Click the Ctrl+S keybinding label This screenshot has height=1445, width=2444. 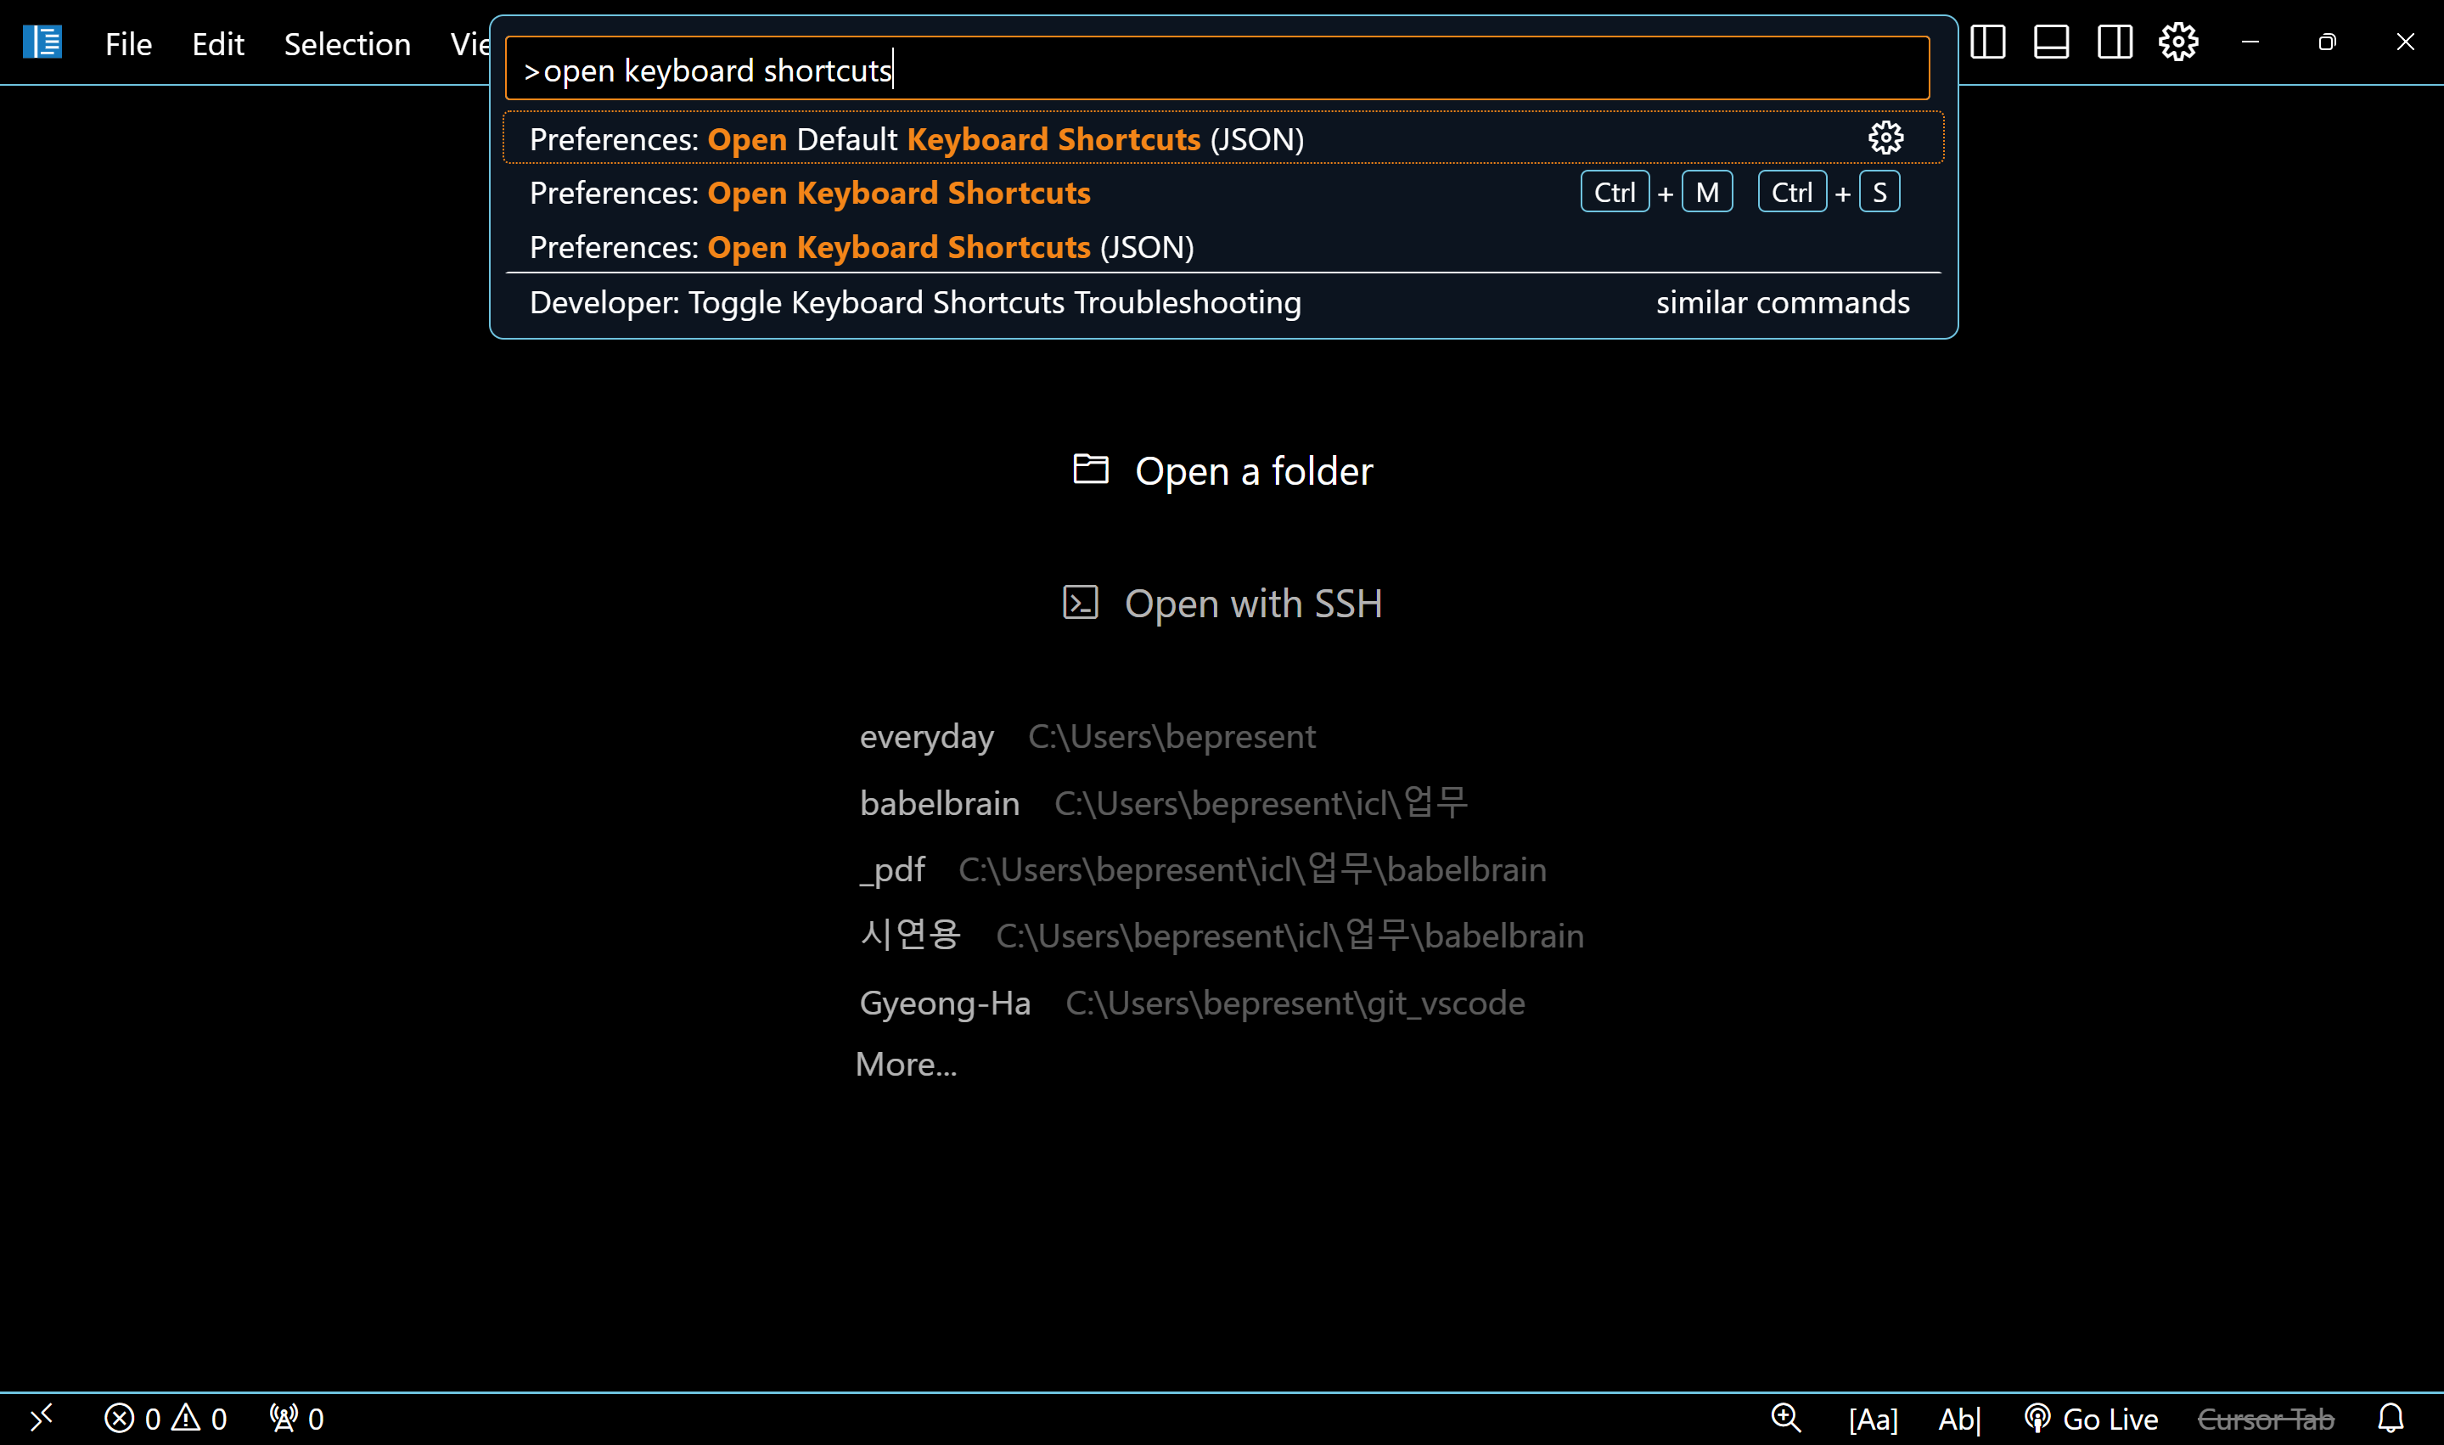[1829, 193]
